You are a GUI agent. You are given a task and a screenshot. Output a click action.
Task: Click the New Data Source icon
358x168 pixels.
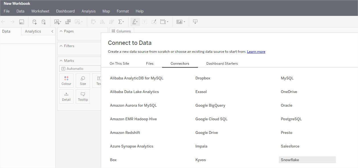pyautogui.click(x=34, y=22)
